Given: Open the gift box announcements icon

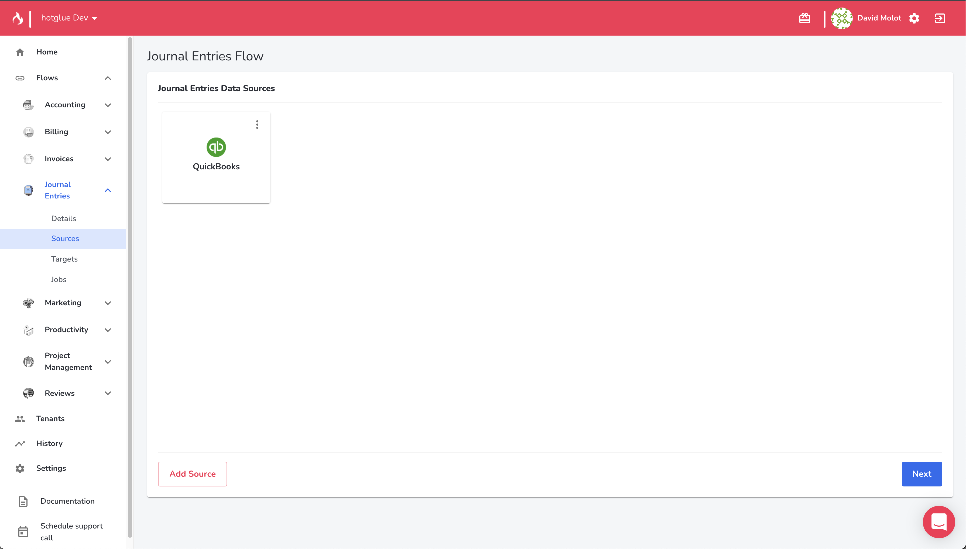Looking at the screenshot, I should 804,18.
